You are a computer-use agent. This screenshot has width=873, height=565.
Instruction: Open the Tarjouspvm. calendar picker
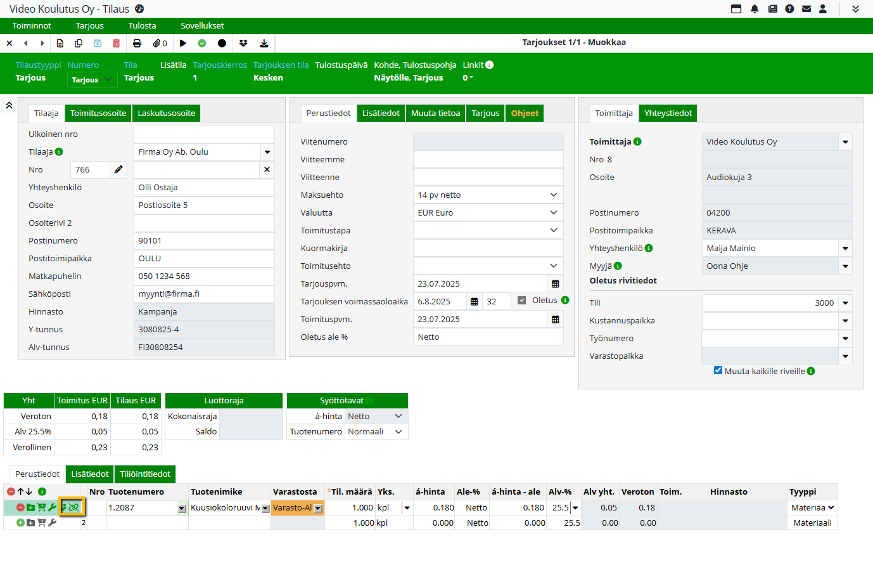[555, 284]
